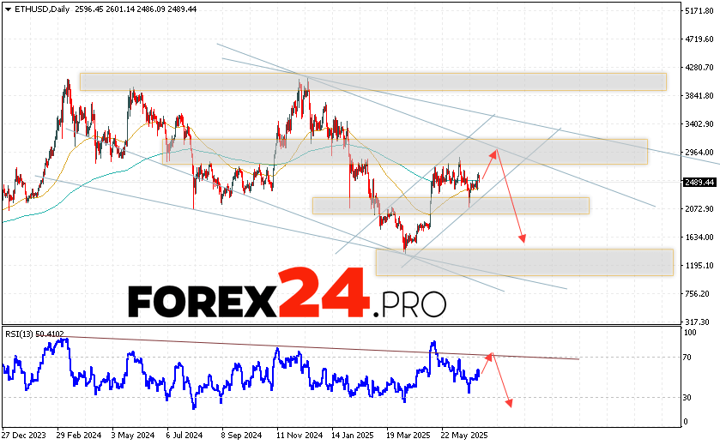Click the red upward arrowhead in RSI panel

(491, 355)
